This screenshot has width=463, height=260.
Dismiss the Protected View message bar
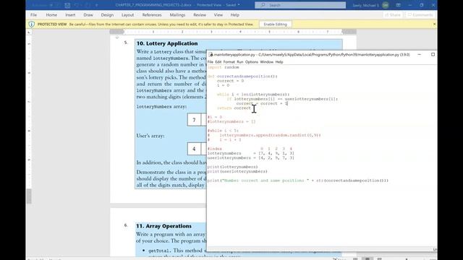click(x=434, y=24)
